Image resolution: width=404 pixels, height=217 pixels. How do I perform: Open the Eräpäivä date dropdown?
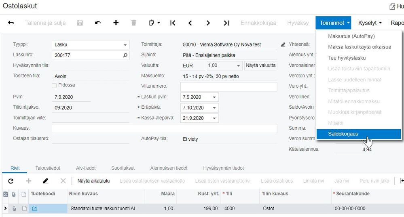214,107
